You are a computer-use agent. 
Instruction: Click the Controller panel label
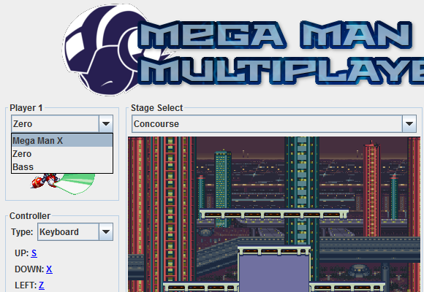(x=30, y=216)
